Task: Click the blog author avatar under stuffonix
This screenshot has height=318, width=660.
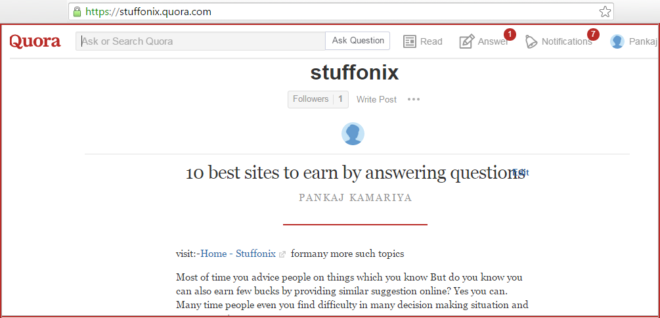Action: [353, 134]
